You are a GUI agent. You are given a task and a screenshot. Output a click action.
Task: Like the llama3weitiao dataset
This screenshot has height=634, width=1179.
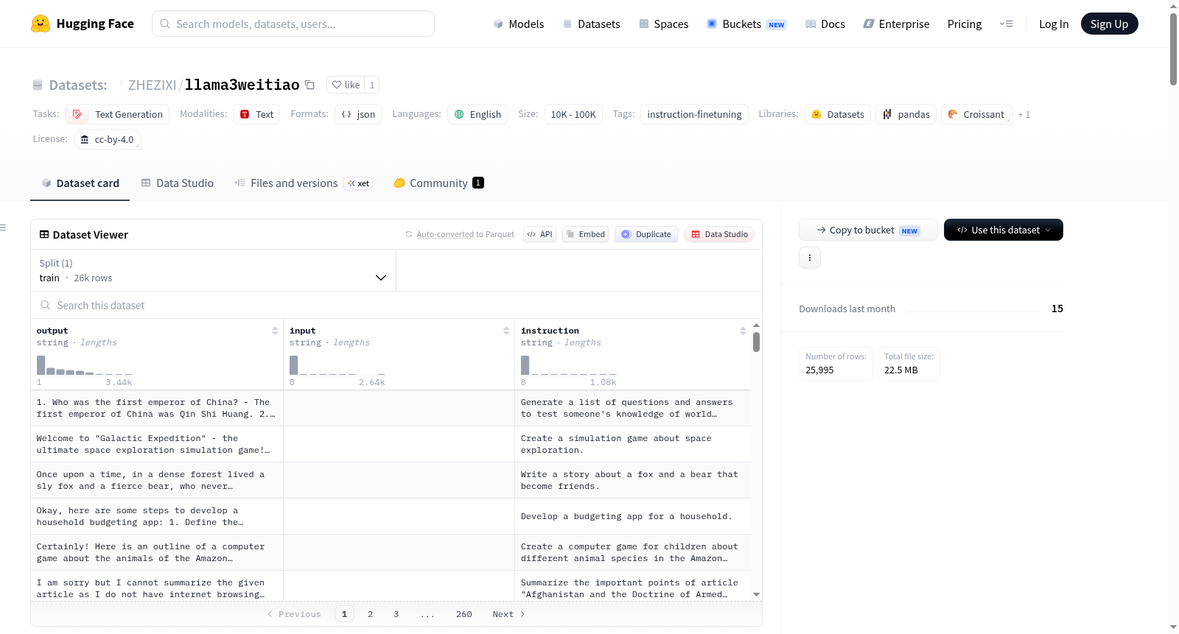point(346,85)
